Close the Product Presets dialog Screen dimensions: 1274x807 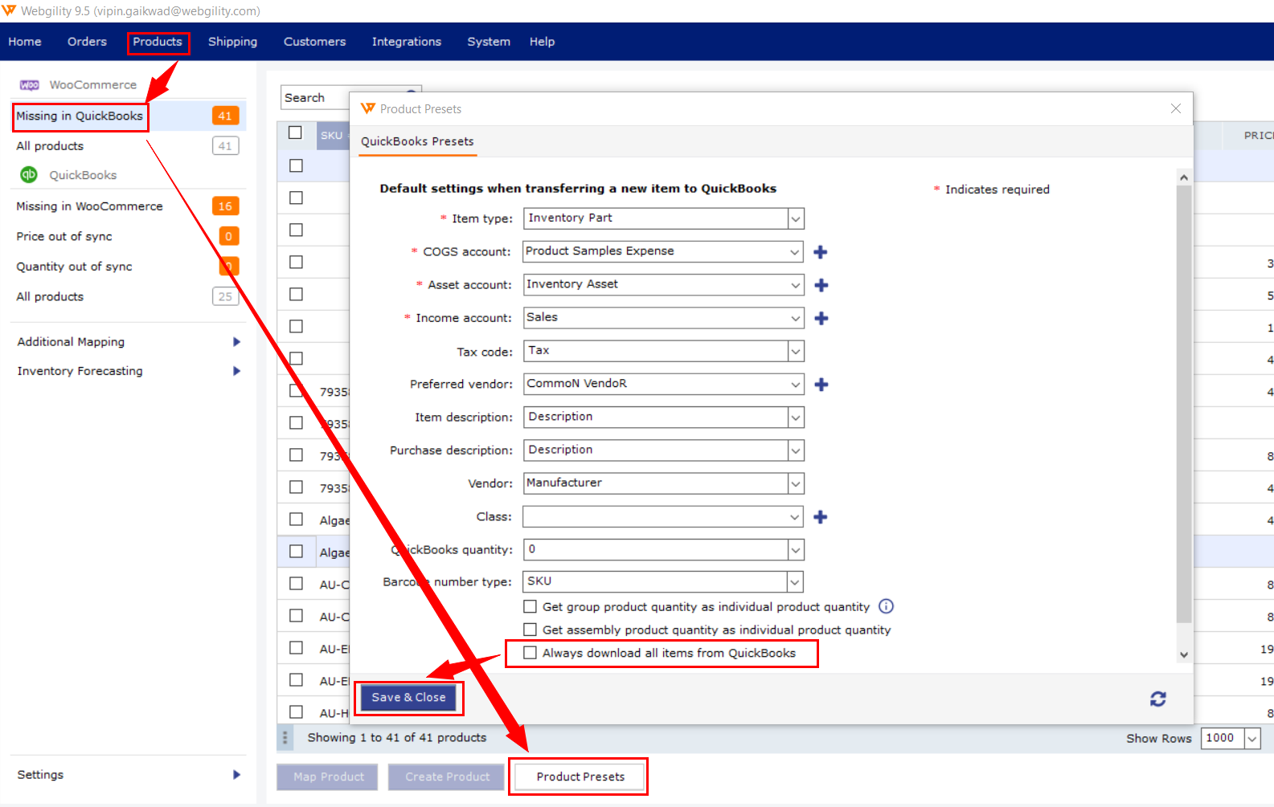click(x=1175, y=108)
